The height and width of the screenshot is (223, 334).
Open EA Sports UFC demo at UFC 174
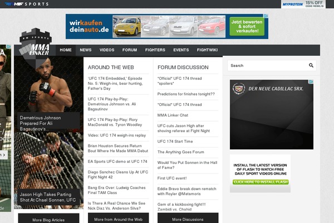(x=117, y=162)
